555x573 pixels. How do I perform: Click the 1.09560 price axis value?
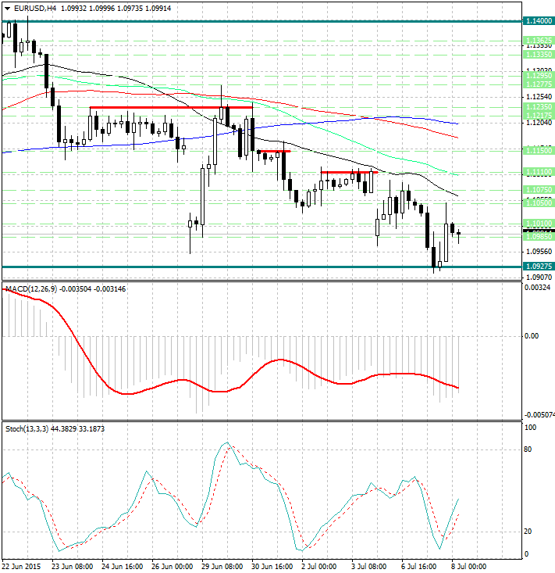(x=539, y=252)
